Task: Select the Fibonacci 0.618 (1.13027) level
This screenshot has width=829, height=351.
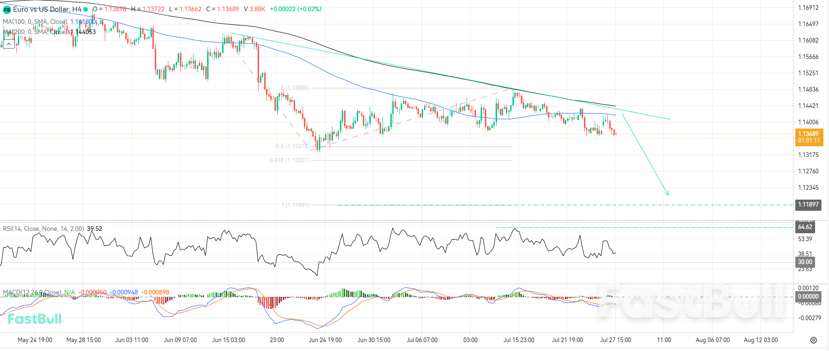Action: tap(289, 160)
